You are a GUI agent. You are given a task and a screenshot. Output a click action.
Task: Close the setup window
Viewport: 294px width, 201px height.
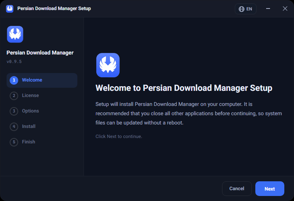[x=285, y=9]
